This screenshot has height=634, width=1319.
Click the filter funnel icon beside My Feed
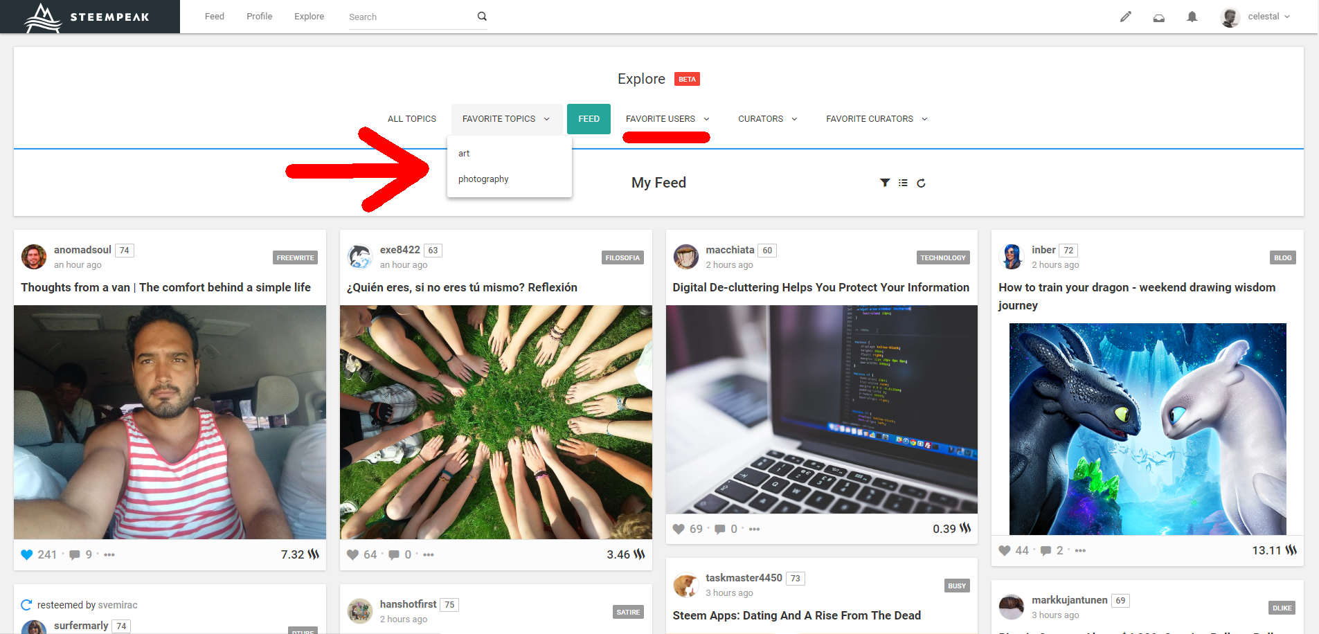pos(884,183)
